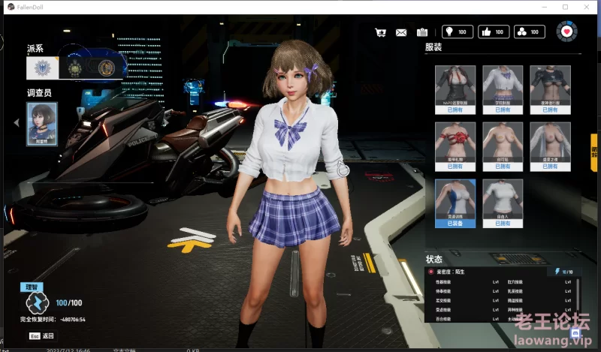Select the black cropped top outfit

tap(550, 89)
